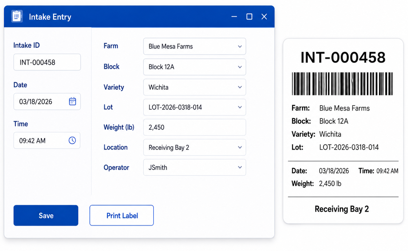Click the Save button
Viewport: 408px width, 251px height.
click(46, 216)
